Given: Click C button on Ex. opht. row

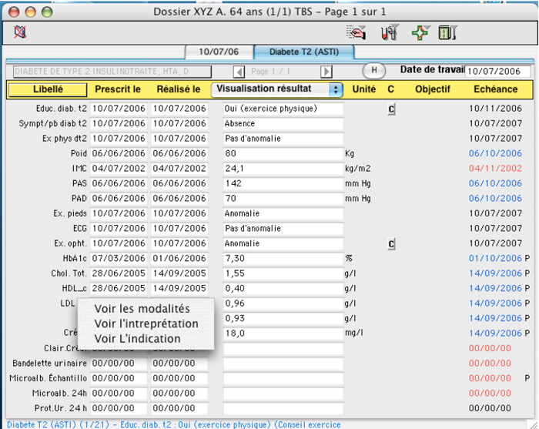Looking at the screenshot, I should tap(391, 244).
